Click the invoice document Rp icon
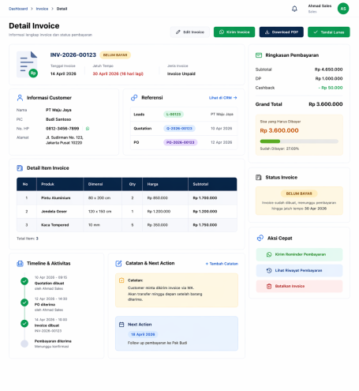This screenshot has height=391, width=359. tap(27, 64)
